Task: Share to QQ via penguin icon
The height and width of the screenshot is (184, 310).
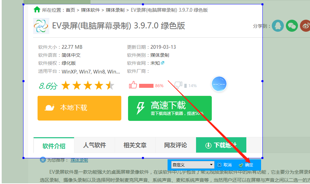Action: click(x=278, y=26)
